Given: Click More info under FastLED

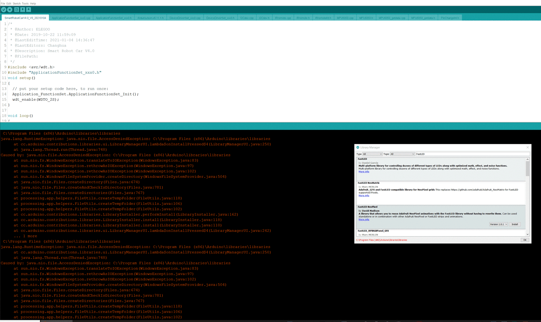Looking at the screenshot, I should (364, 172).
